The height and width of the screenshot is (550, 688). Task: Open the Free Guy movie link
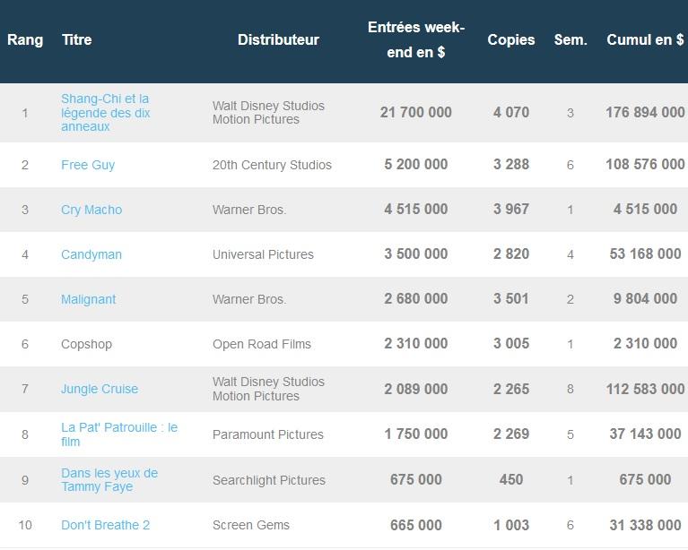pos(88,165)
